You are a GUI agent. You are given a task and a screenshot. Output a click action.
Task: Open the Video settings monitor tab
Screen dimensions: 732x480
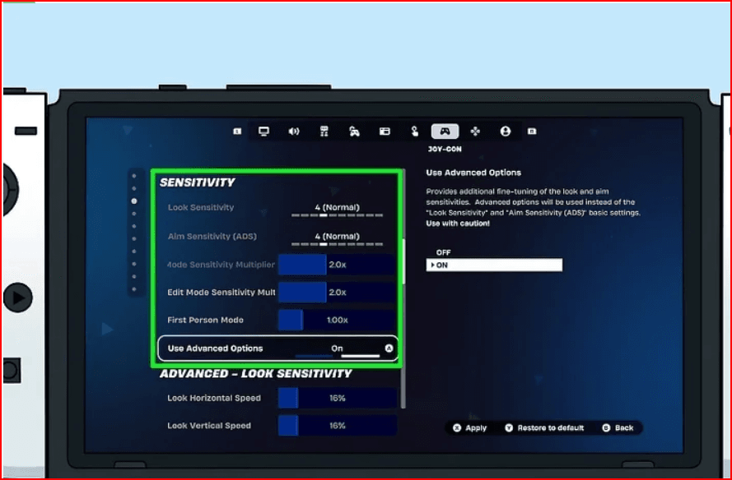pos(264,131)
